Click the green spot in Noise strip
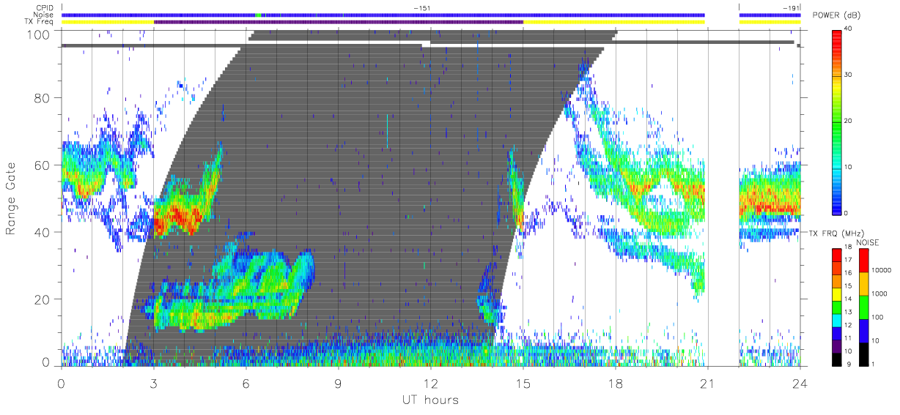The height and width of the screenshot is (415, 900). 257,15
